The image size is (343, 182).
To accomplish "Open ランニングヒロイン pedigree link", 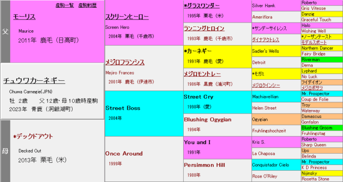I will pyautogui.click(x=204, y=29).
